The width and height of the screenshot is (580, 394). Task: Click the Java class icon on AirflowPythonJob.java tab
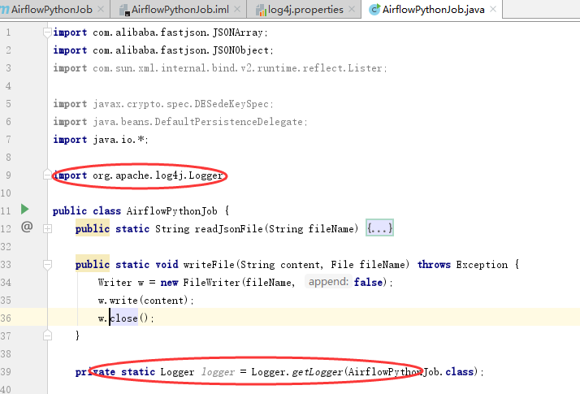click(374, 9)
